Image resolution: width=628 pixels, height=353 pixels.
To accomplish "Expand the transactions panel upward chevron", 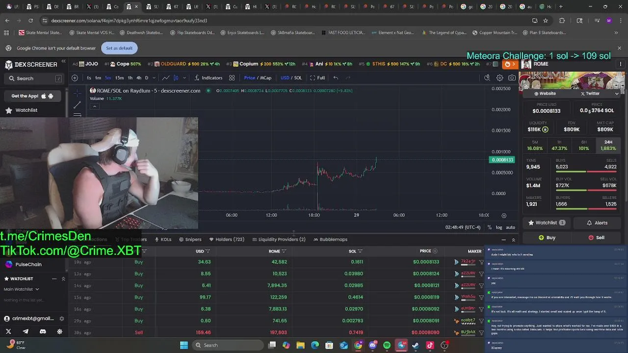I will [x=513, y=240].
